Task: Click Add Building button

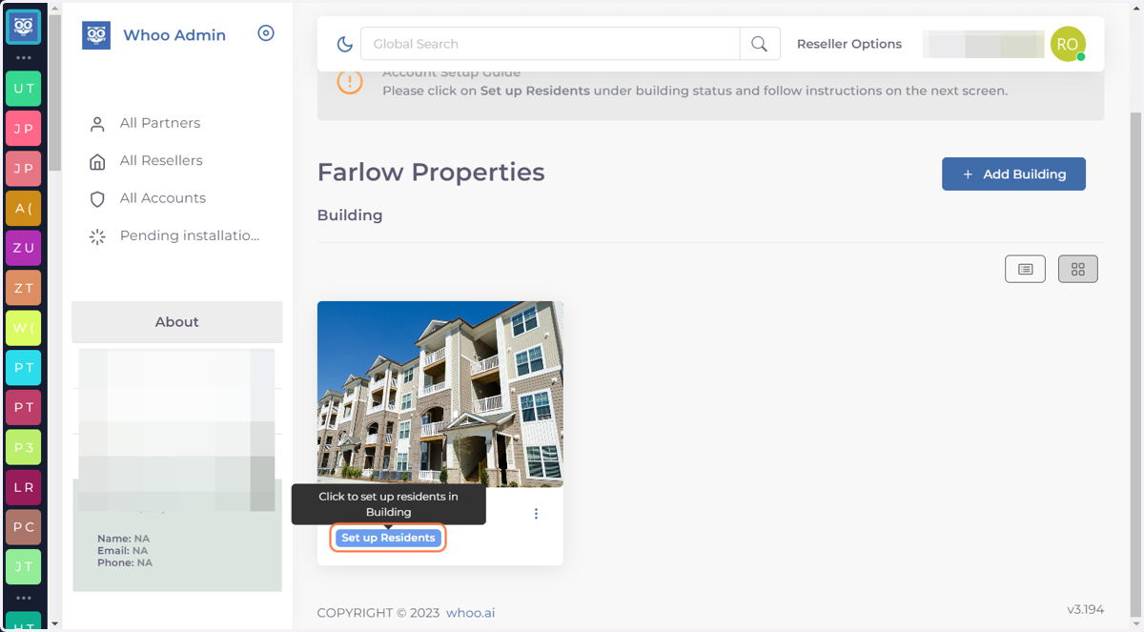Action: (1013, 174)
